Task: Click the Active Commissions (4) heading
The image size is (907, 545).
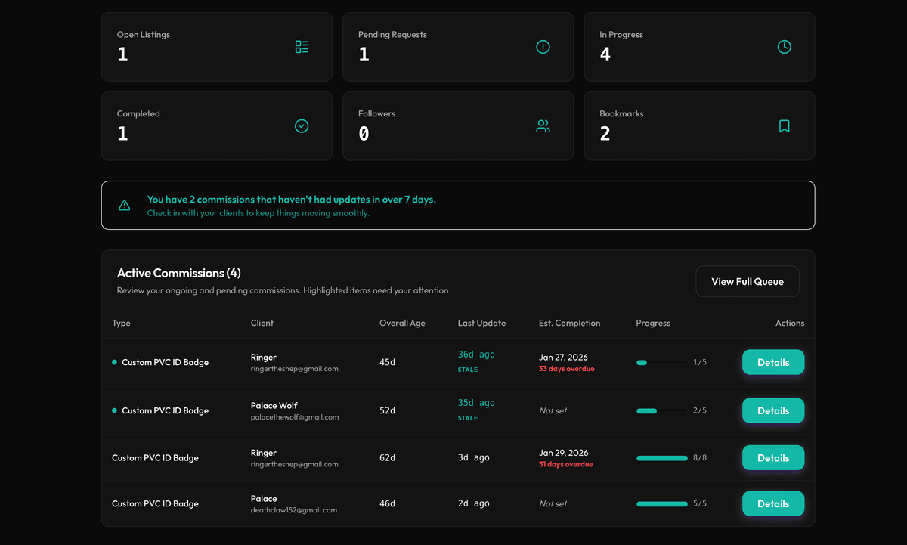Action: point(178,273)
